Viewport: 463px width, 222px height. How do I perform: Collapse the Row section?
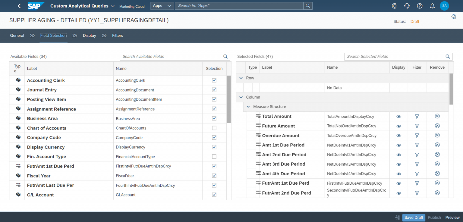pyautogui.click(x=241, y=78)
